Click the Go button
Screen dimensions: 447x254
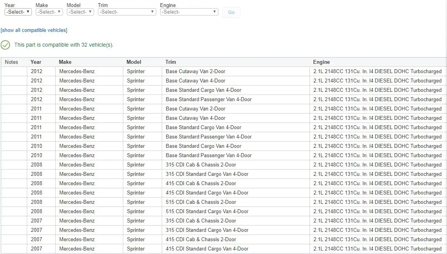[x=231, y=12]
